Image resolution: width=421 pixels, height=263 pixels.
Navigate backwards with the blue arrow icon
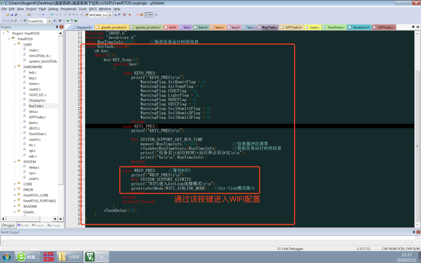click(43, 15)
